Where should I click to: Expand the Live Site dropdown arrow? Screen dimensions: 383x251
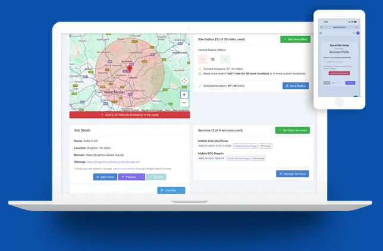point(182,190)
